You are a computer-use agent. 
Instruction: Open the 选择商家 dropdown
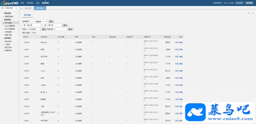39,21
